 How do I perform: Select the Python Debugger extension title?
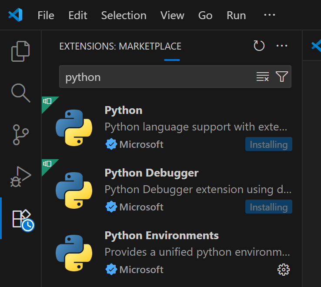(x=151, y=173)
